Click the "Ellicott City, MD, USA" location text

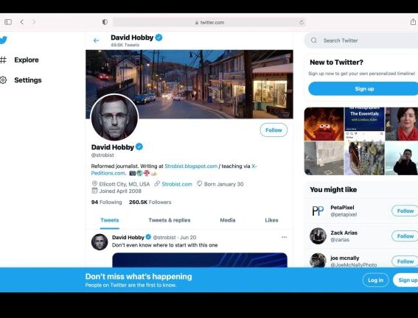125,184
